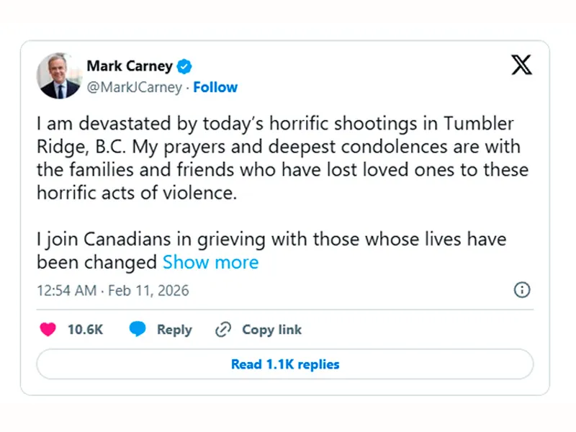Click the tweet line starting 'I am devastated'

(275, 124)
